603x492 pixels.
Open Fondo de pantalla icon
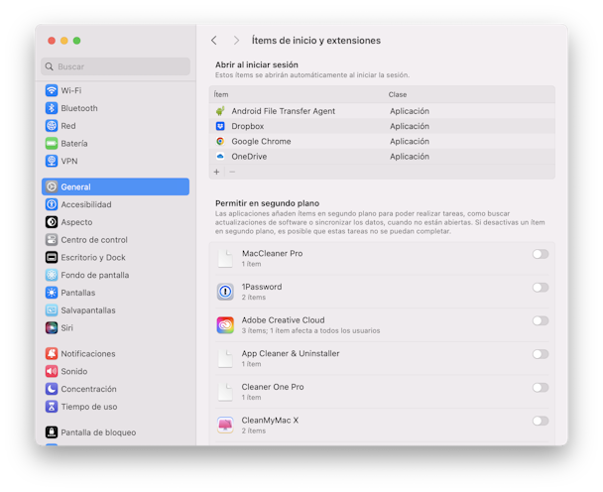pos(52,275)
